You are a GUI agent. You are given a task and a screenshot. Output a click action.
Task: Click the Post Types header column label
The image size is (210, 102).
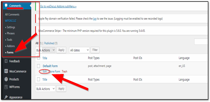(94, 58)
